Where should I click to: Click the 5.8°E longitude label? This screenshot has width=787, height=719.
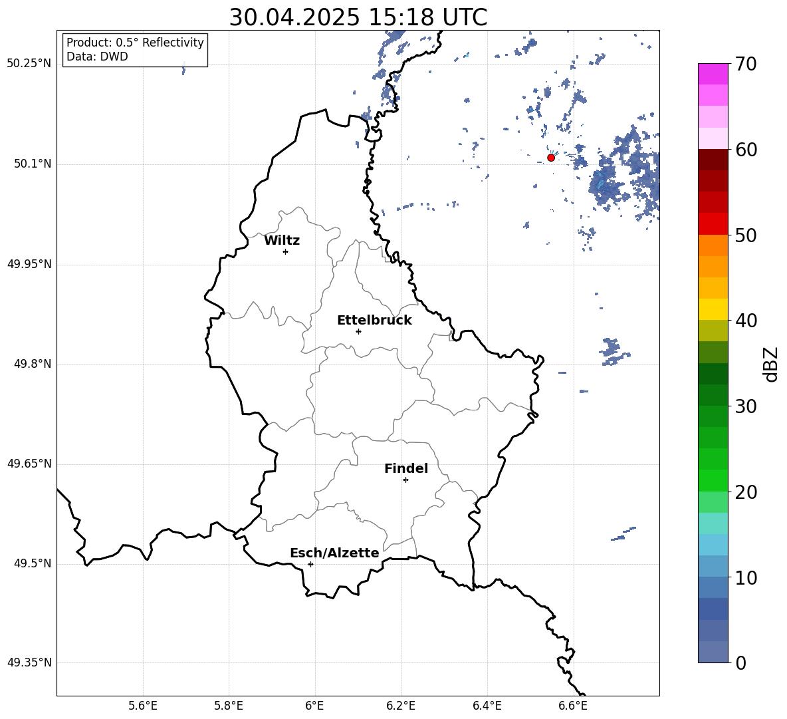[x=229, y=706]
